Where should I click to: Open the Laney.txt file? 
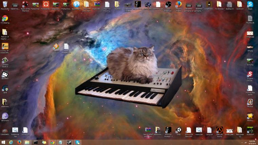point(209,131)
